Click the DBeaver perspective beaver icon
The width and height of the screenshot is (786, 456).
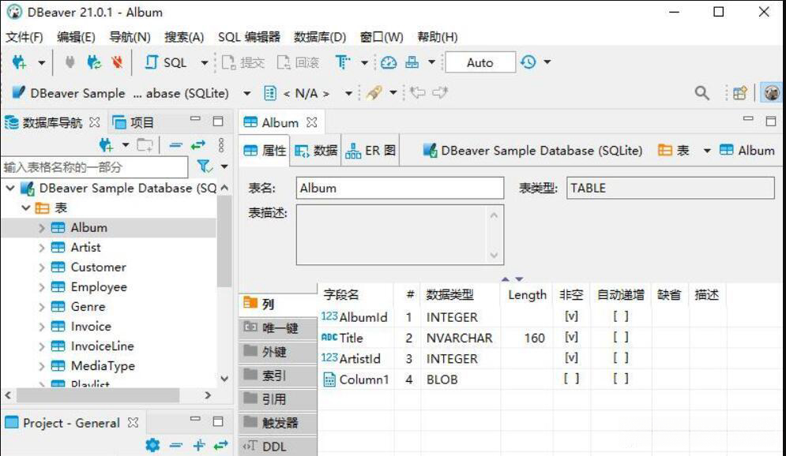point(772,92)
